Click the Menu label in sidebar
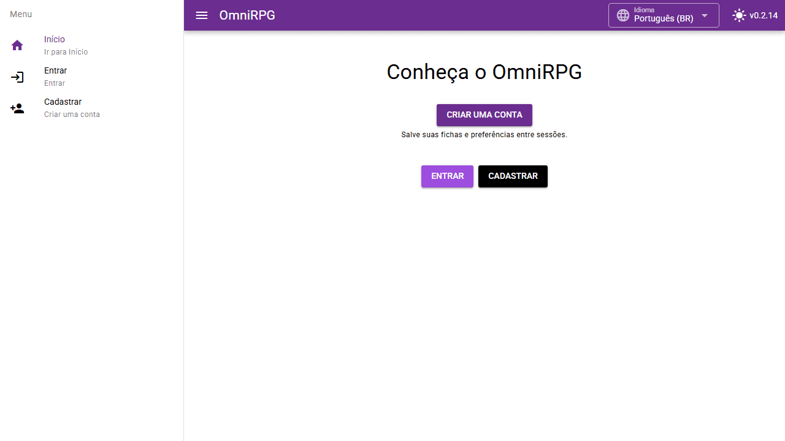785x441 pixels. (x=21, y=14)
